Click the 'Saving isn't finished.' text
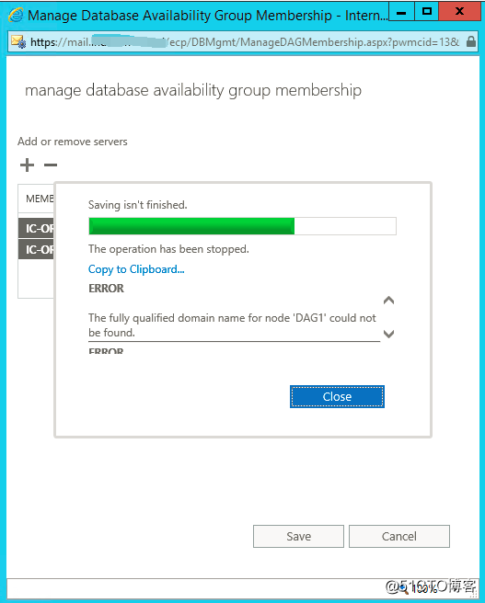 (x=138, y=205)
